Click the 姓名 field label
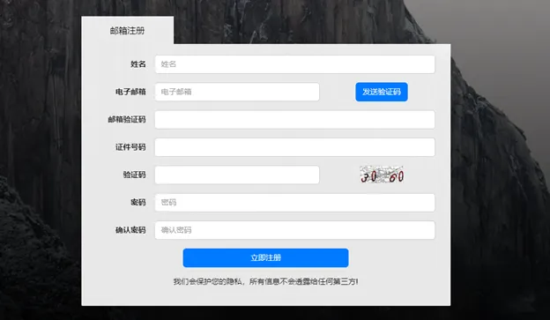This screenshot has height=320, width=550. [x=138, y=64]
